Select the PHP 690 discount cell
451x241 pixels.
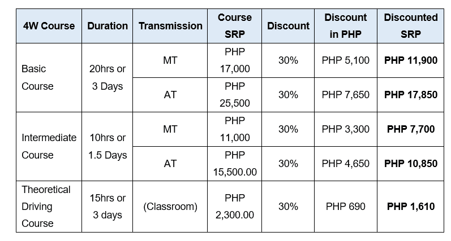coord(345,207)
